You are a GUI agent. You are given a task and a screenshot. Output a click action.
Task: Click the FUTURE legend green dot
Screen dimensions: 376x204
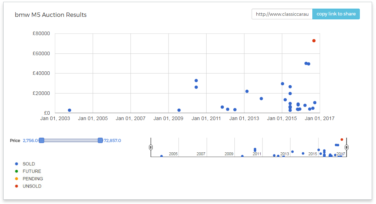17,171
